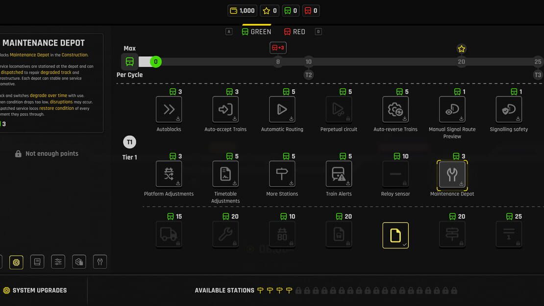Click the locked Perpetual circuit upgrade
The height and width of the screenshot is (306, 544).
coord(339,109)
